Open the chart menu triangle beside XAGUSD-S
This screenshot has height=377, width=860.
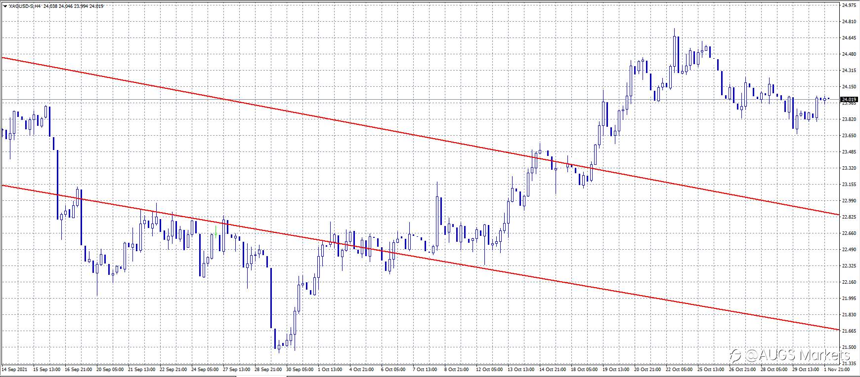5,6
